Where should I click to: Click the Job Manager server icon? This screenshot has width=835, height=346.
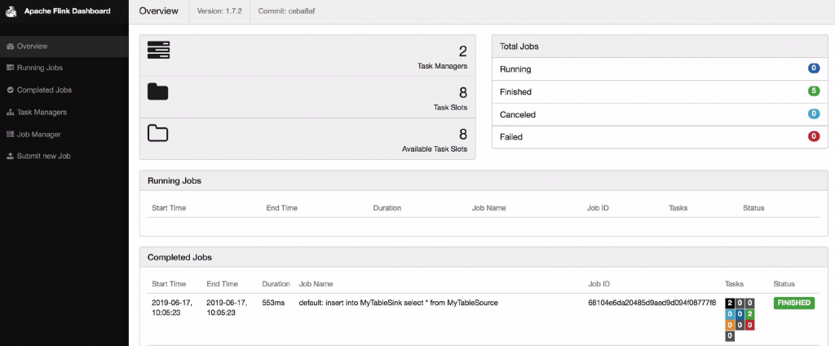(x=10, y=135)
